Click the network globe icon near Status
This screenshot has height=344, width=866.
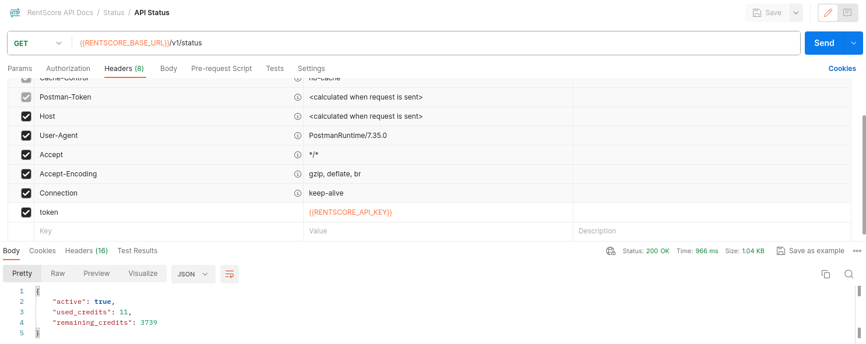pyautogui.click(x=611, y=251)
